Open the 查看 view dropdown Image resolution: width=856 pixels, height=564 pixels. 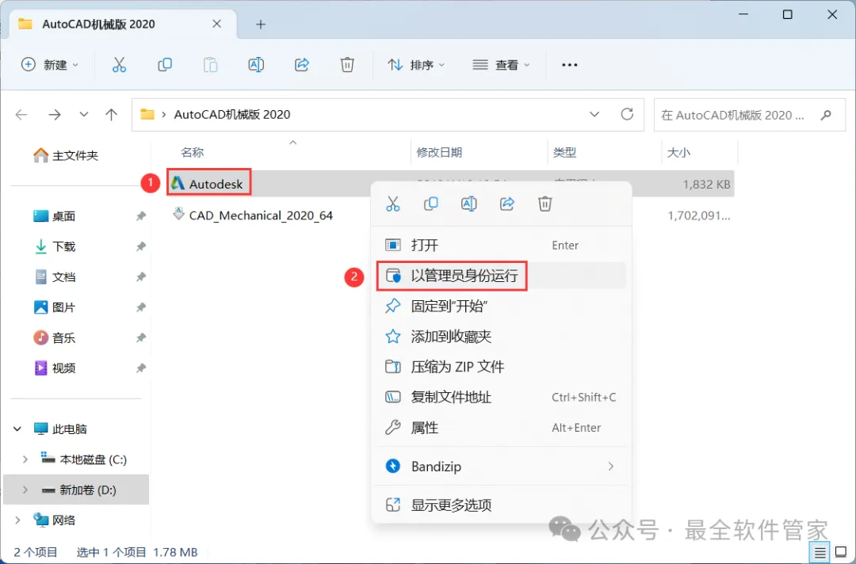coord(501,65)
